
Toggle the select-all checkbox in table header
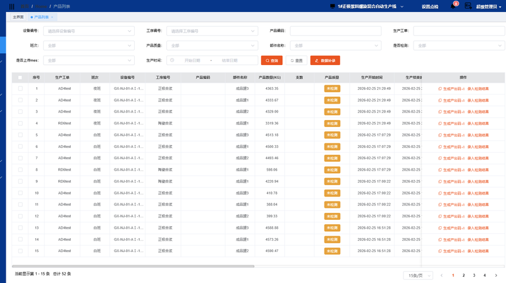click(20, 77)
